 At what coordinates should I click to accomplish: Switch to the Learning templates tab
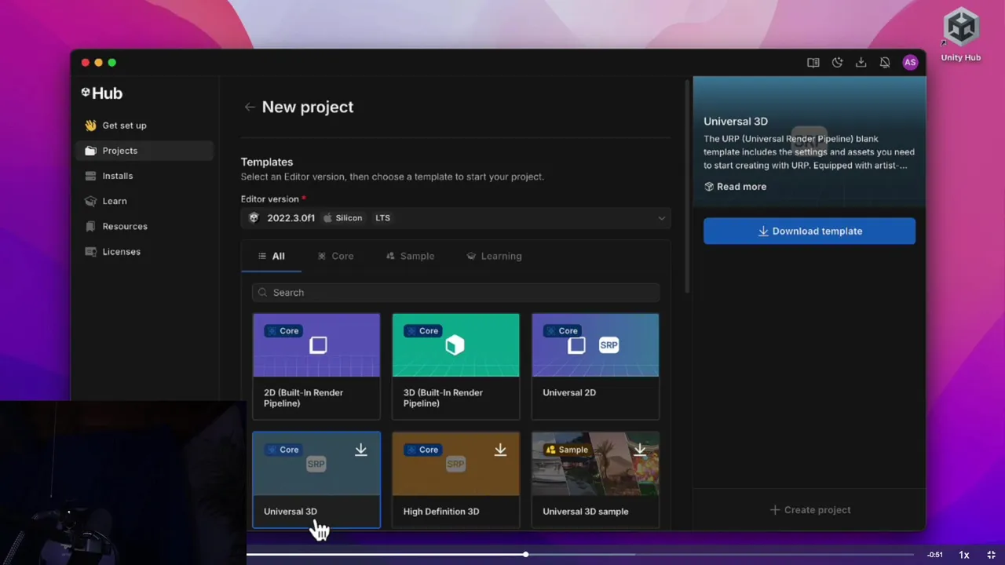pyautogui.click(x=494, y=256)
